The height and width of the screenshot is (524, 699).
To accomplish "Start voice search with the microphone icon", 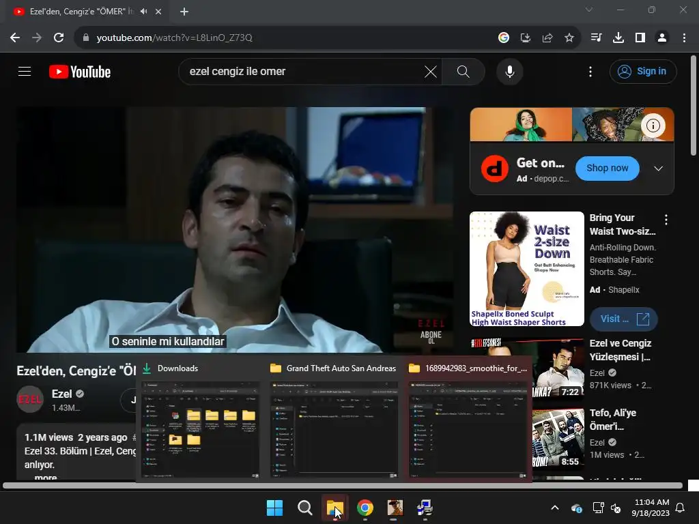I will pos(509,72).
